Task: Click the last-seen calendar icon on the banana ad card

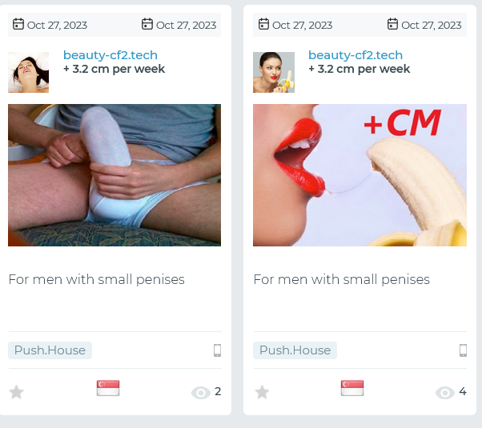Action: pos(392,24)
